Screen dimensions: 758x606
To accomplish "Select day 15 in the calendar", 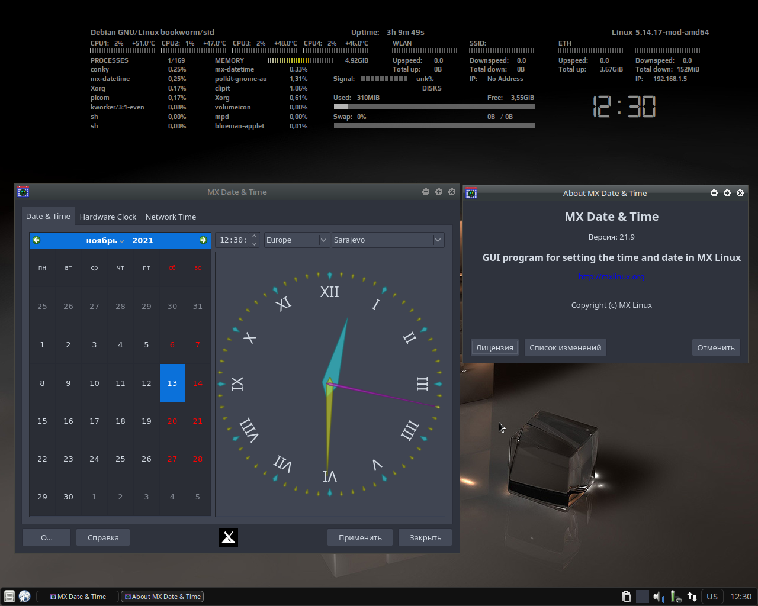I will pos(42,421).
